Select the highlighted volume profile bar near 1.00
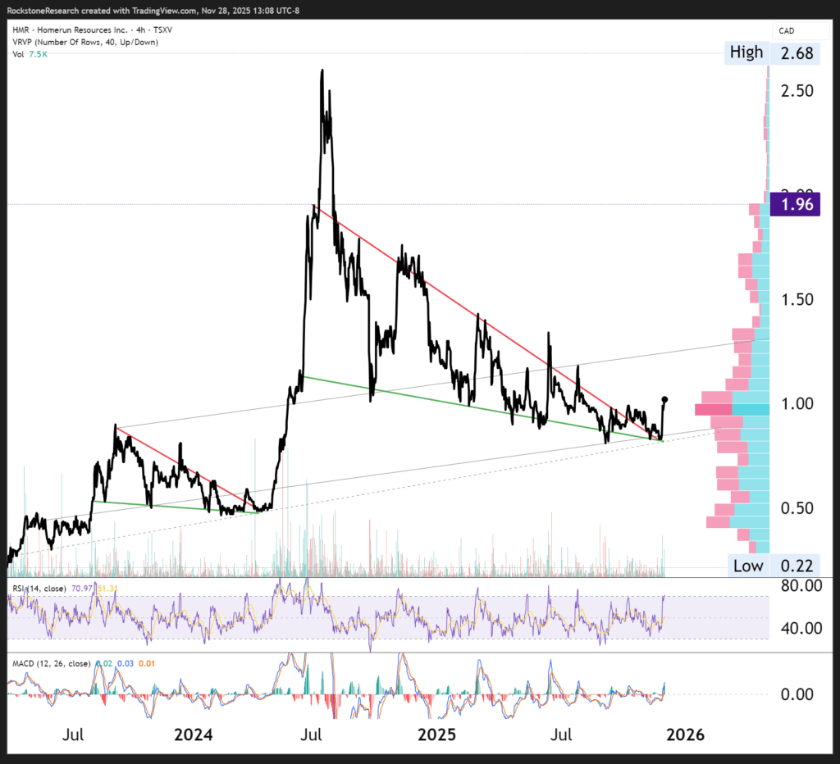 tap(732, 409)
